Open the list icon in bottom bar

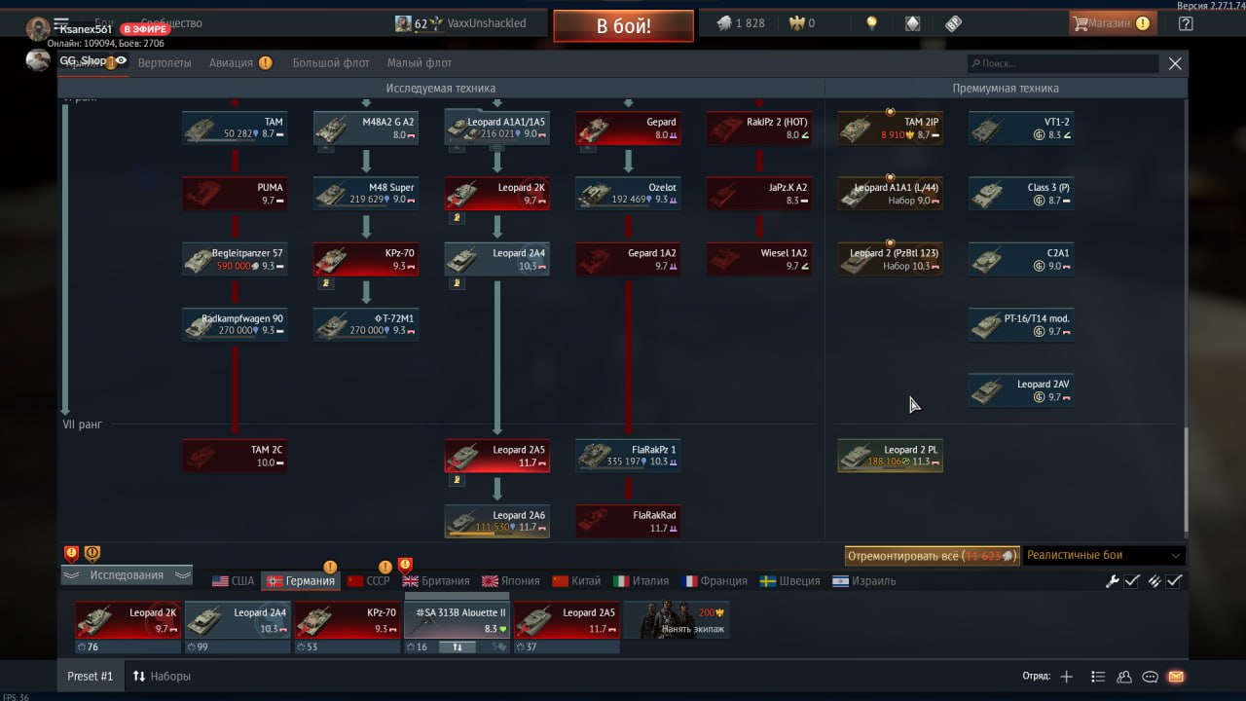[1098, 677]
